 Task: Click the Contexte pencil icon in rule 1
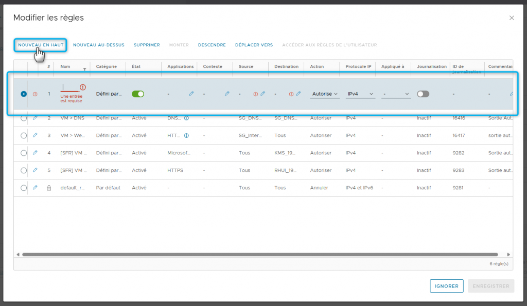(227, 94)
